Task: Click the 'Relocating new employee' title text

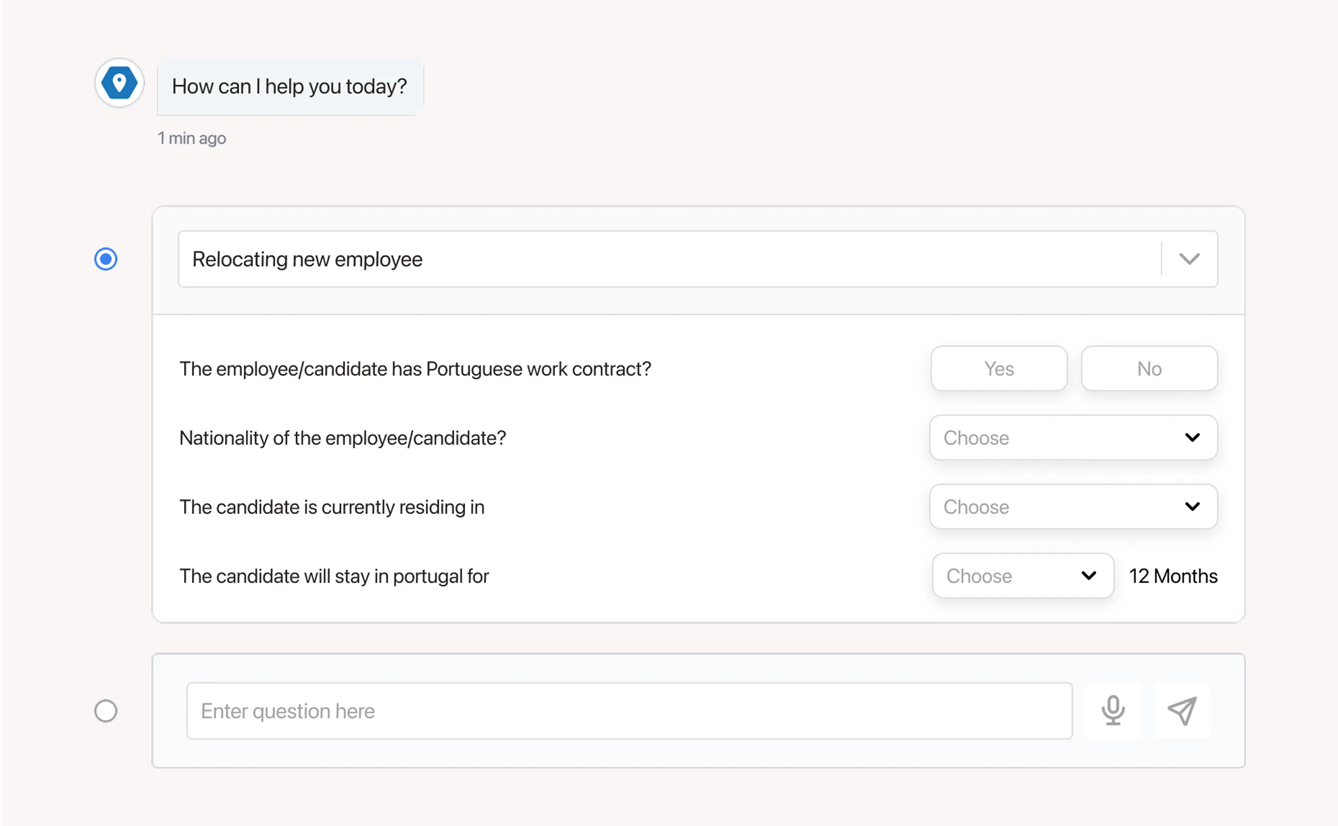Action: [x=307, y=259]
